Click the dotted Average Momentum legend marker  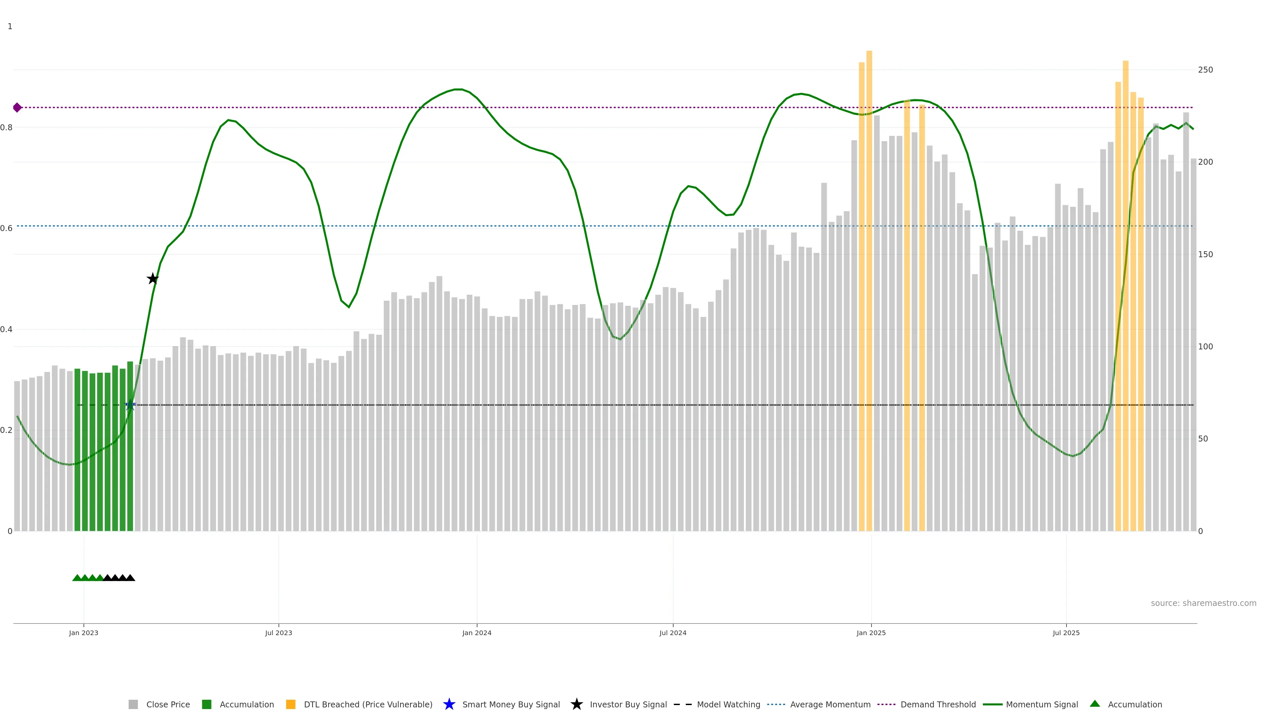(776, 704)
